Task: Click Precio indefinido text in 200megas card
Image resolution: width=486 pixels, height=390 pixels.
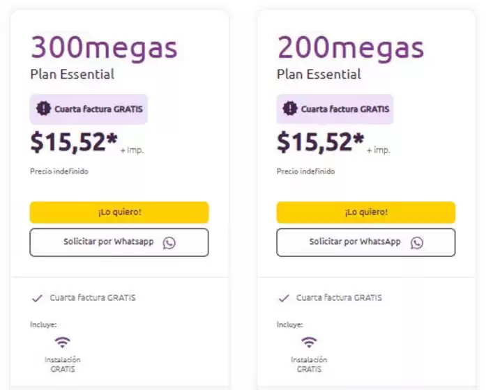Action: (x=305, y=171)
